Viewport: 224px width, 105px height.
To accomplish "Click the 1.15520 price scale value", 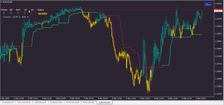I will pos(218,86).
